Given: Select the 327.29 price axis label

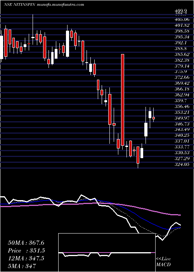Looking at the screenshot, I should coord(182,159).
